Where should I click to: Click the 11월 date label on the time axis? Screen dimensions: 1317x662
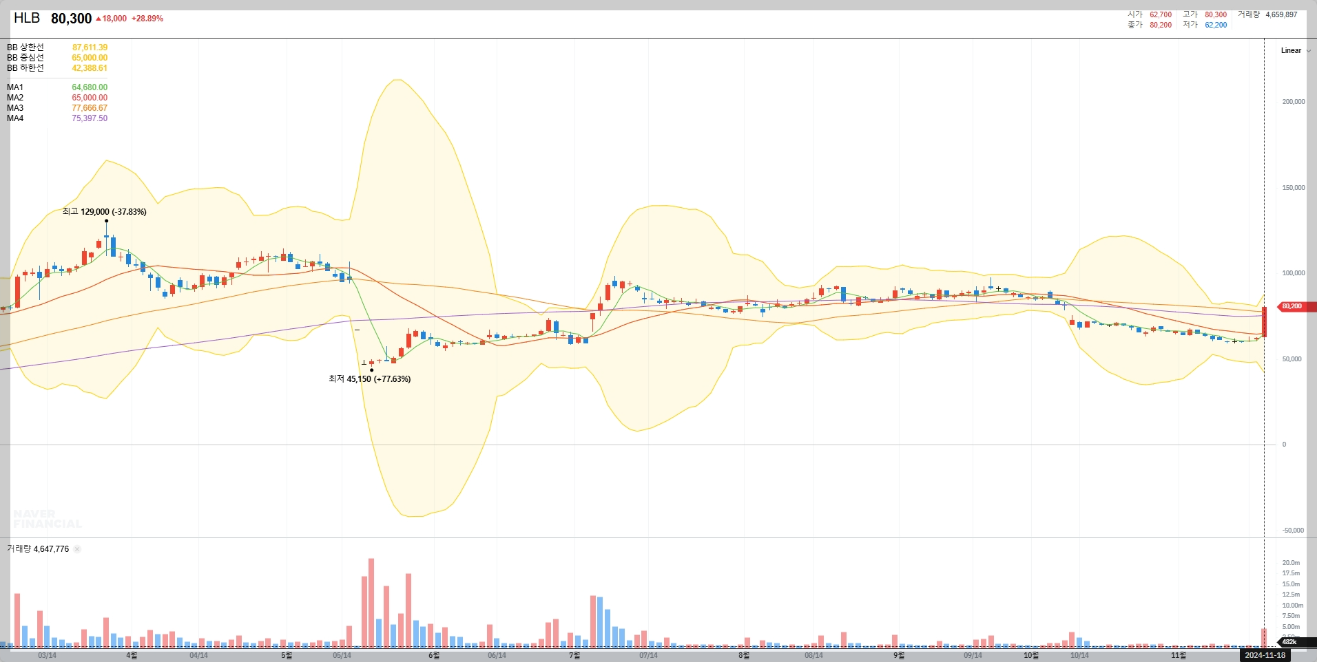1179,656
